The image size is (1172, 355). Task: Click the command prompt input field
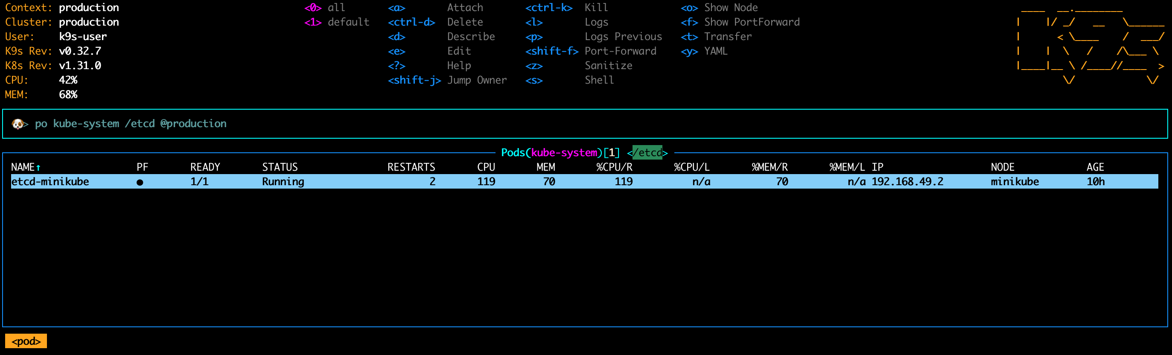tap(585, 124)
